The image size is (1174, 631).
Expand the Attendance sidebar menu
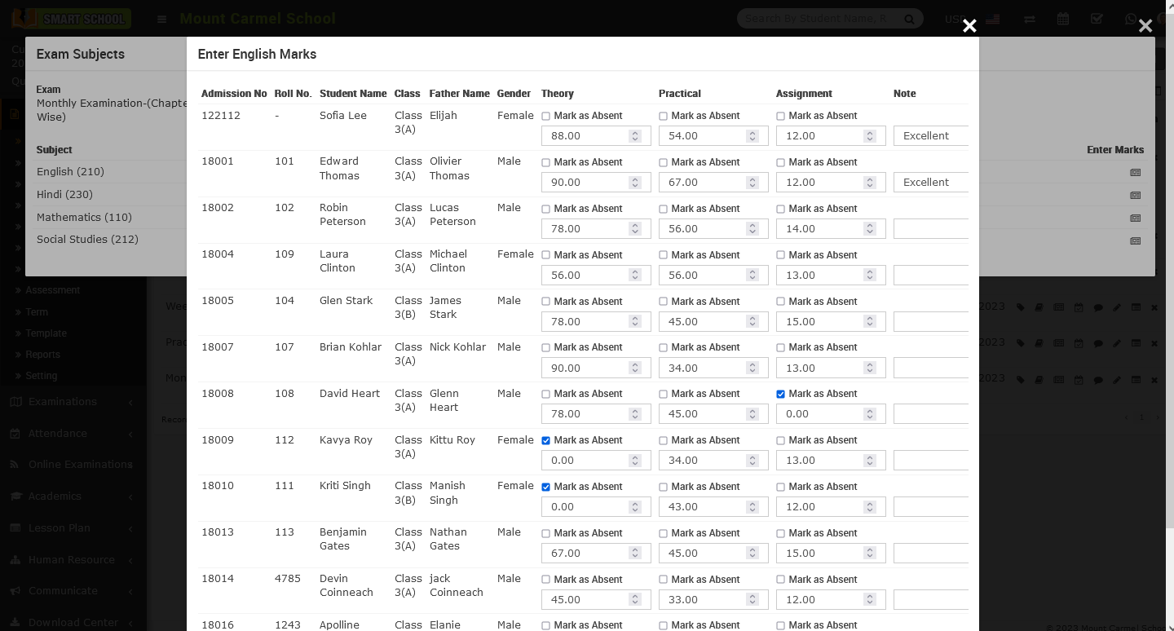pyautogui.click(x=57, y=434)
